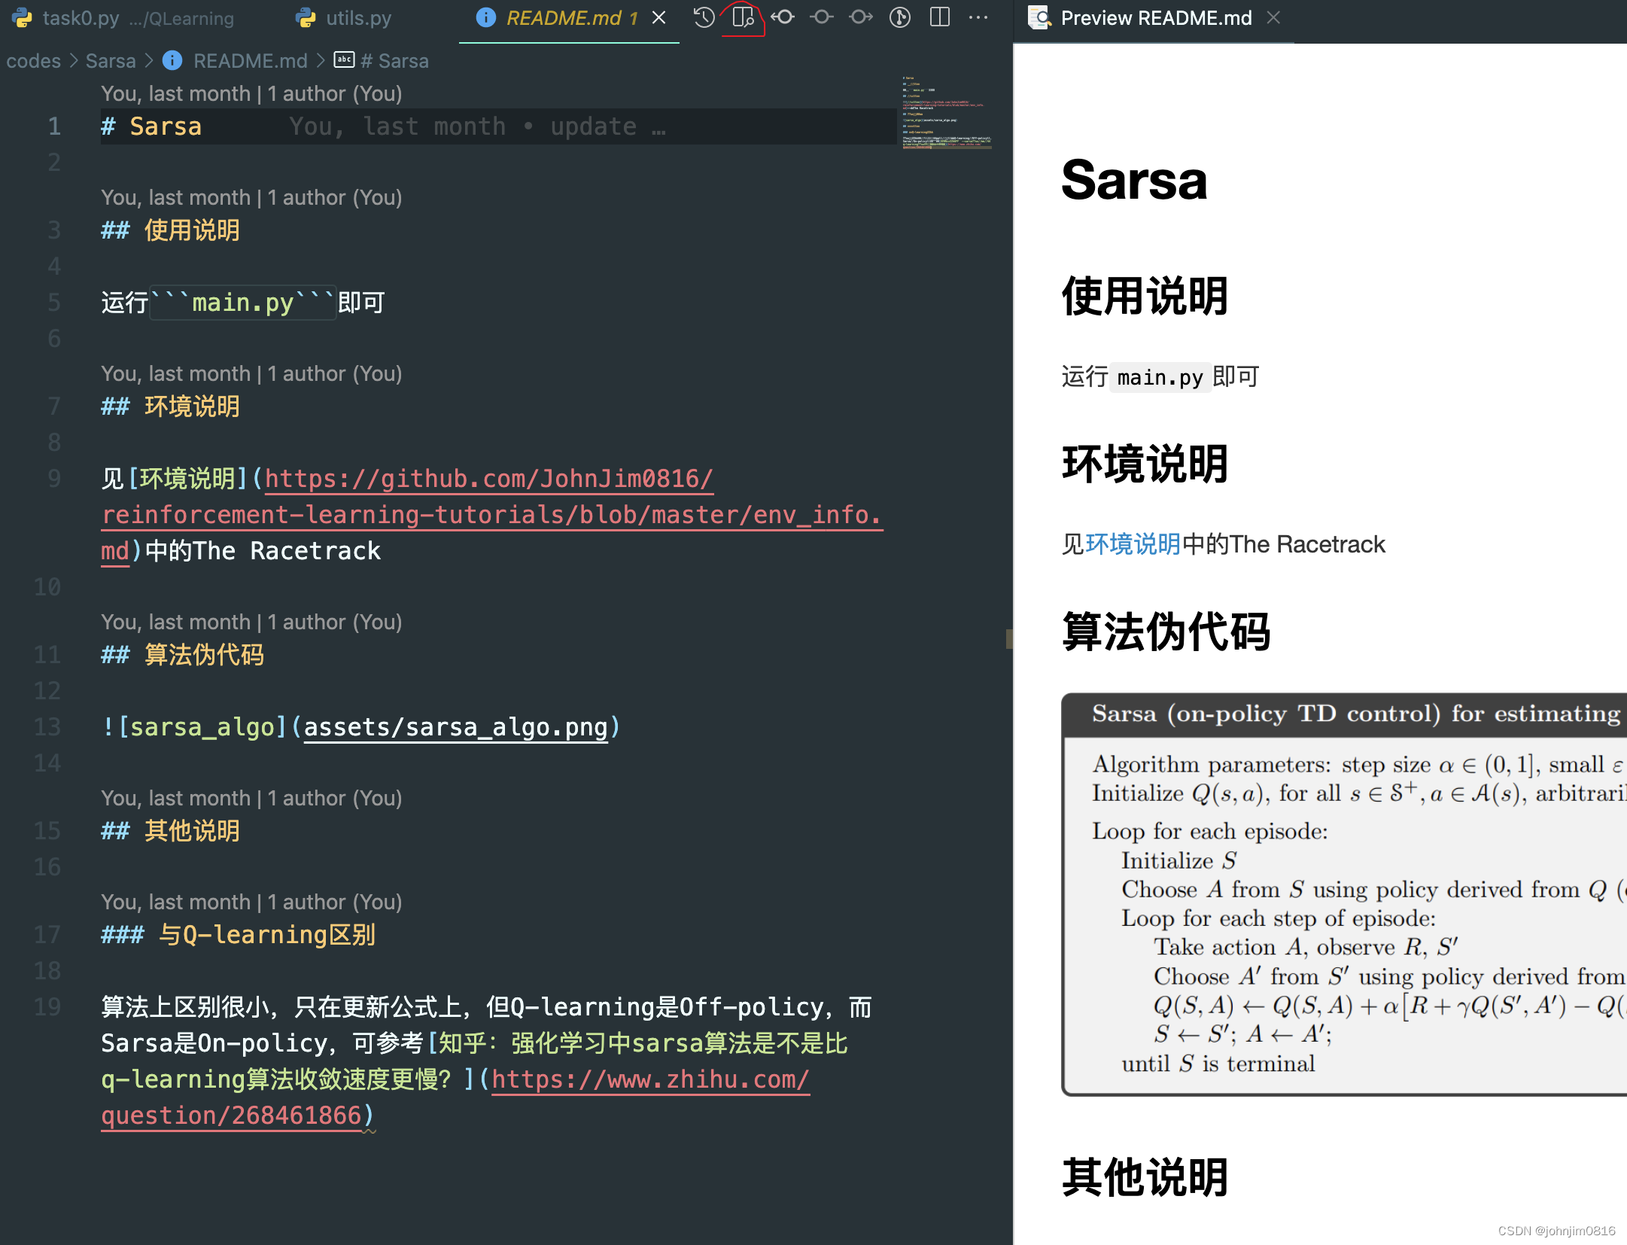Open the Timeline history icon in toolbar
The width and height of the screenshot is (1627, 1245).
point(704,17)
